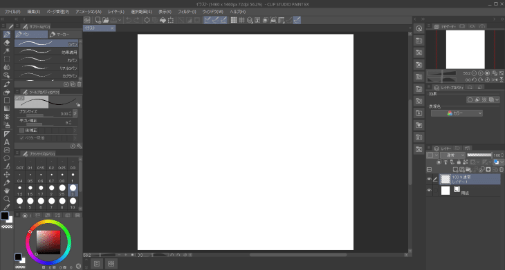Open the 表現色 カラー dropdown
Viewport: 505px width, 270px height.
tap(457, 113)
